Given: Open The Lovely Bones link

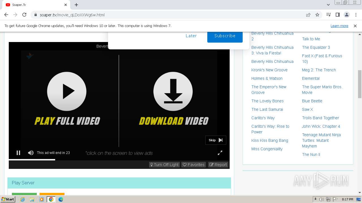Looking at the screenshot, I should pyautogui.click(x=267, y=101).
